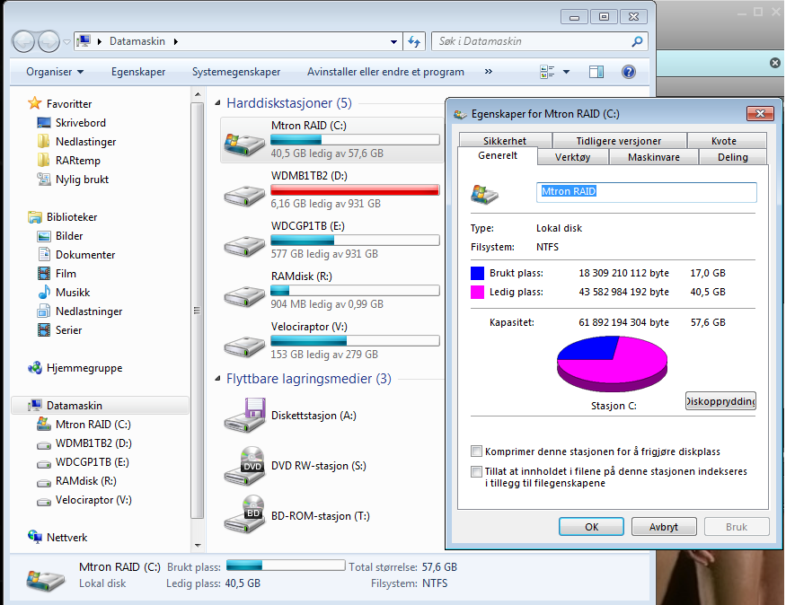The width and height of the screenshot is (786, 605).
Task: Enable compressing this drive checkbox
Action: click(x=476, y=452)
